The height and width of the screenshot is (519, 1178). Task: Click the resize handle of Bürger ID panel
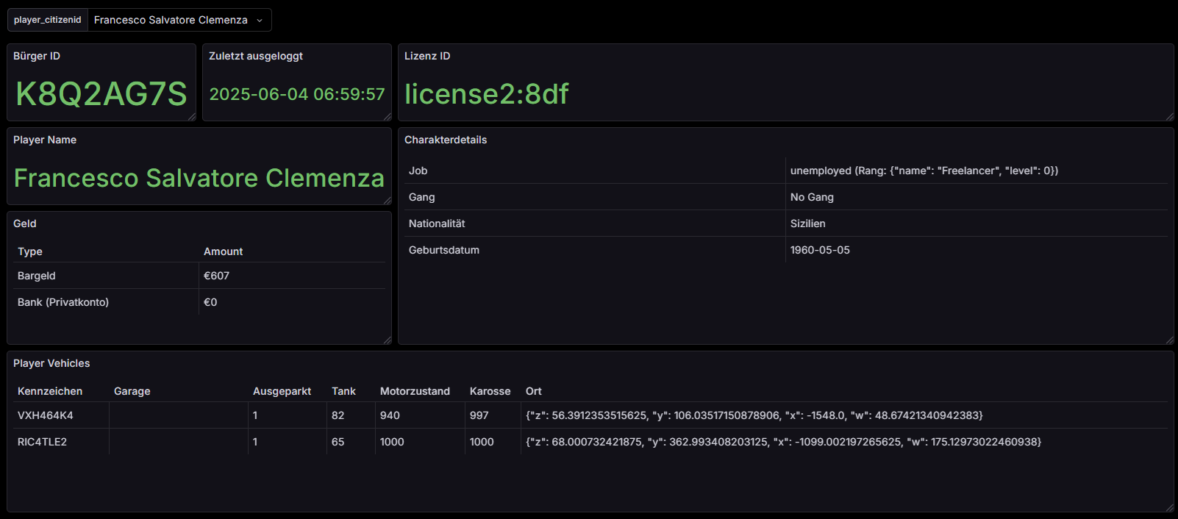pyautogui.click(x=192, y=117)
